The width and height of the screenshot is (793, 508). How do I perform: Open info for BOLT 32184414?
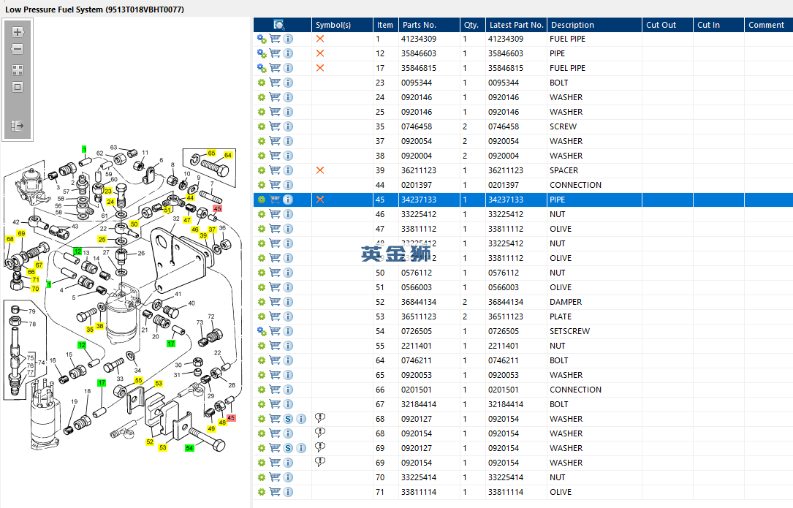click(x=288, y=404)
